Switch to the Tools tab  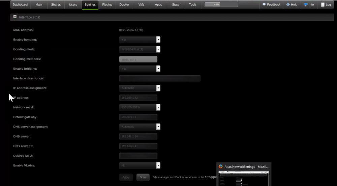[x=192, y=4]
